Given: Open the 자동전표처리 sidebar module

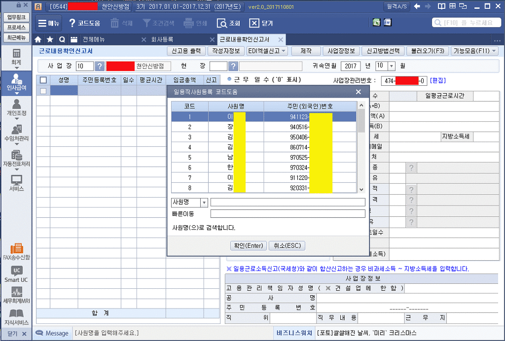Looking at the screenshot, I should pos(16,160).
